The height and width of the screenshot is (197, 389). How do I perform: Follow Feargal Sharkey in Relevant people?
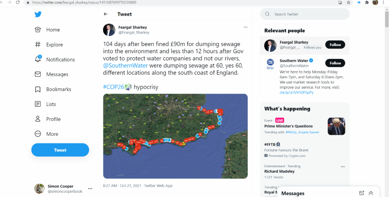pos(335,45)
